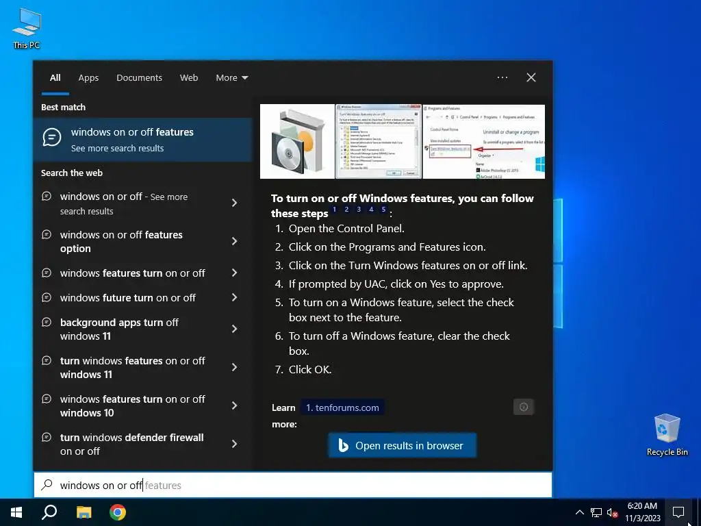Click magnifier icon in the search box
The height and width of the screenshot is (526, 701).
click(x=47, y=485)
